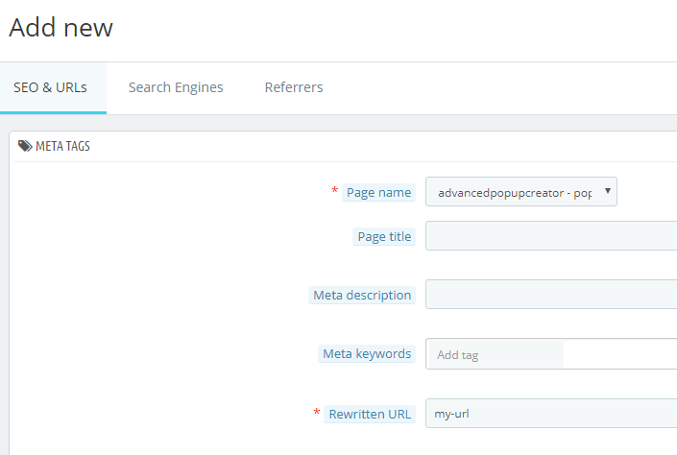Screen dimensions: 677x455
Task: Click the Meta keywords label
Action: 367,354
